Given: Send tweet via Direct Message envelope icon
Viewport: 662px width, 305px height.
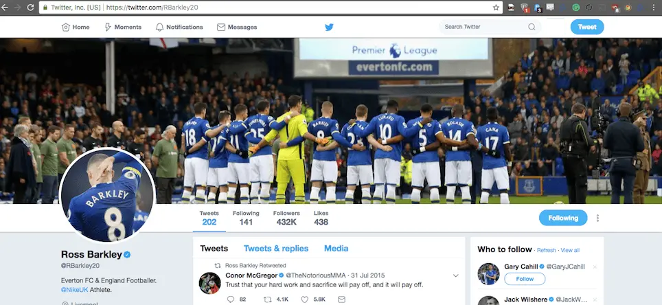Looking at the screenshot, I should pos(341,300).
